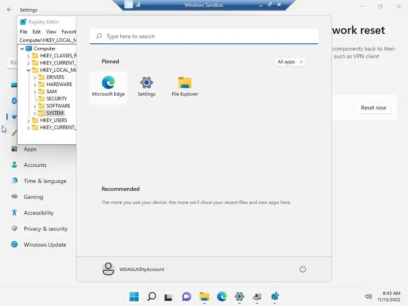Screen dimensions: 408x306
Task: Open Microsoft Edge from the taskbar
Action: point(222,296)
